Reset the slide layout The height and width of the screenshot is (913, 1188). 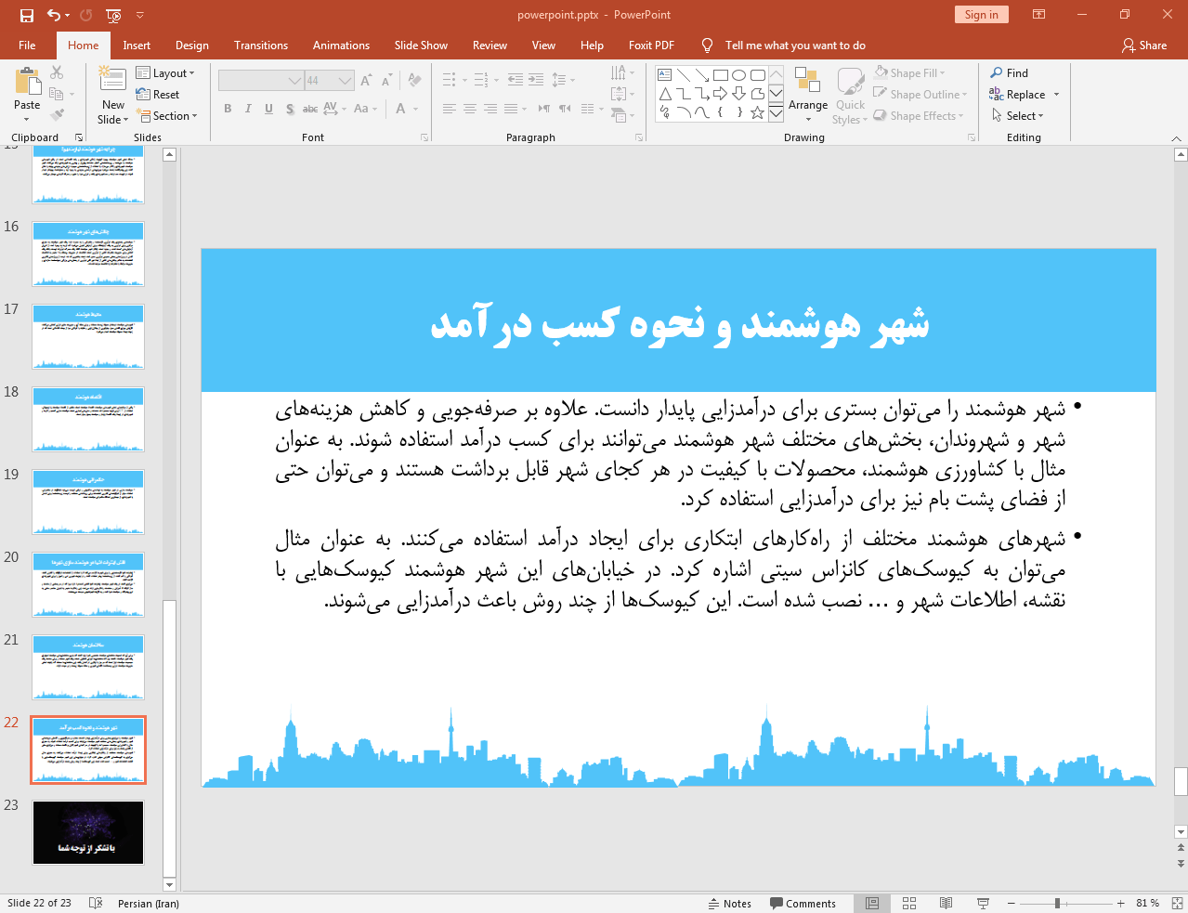coord(158,95)
